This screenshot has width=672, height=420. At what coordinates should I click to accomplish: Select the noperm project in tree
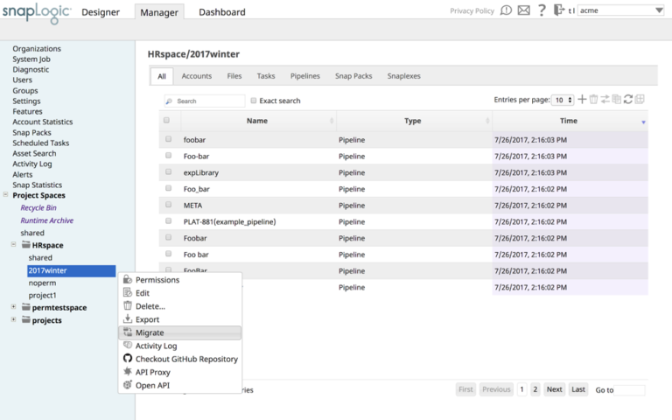click(42, 283)
